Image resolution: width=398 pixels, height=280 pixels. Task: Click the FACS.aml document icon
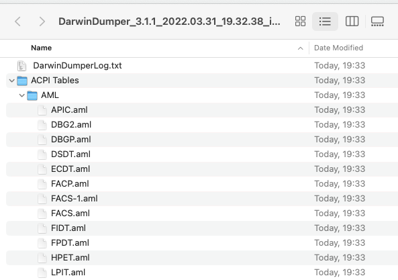click(x=42, y=214)
